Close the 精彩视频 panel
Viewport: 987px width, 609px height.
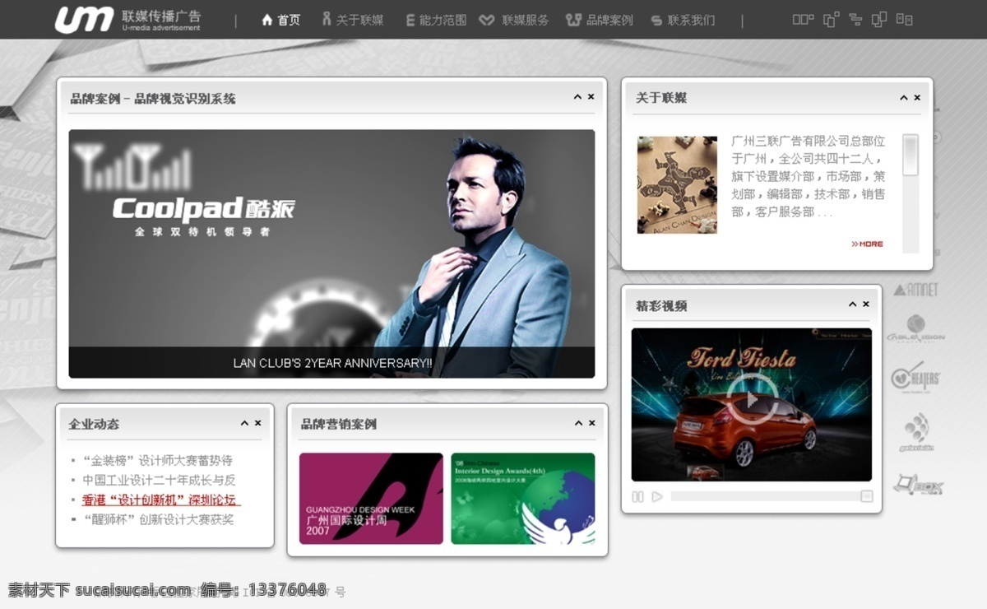point(866,304)
